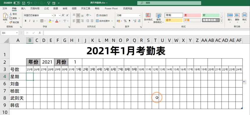This screenshot has height=115, width=250.
Task: Apply the comma thousands separator style
Action: [129, 21]
